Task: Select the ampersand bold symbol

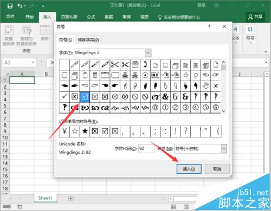Action: 165,97
